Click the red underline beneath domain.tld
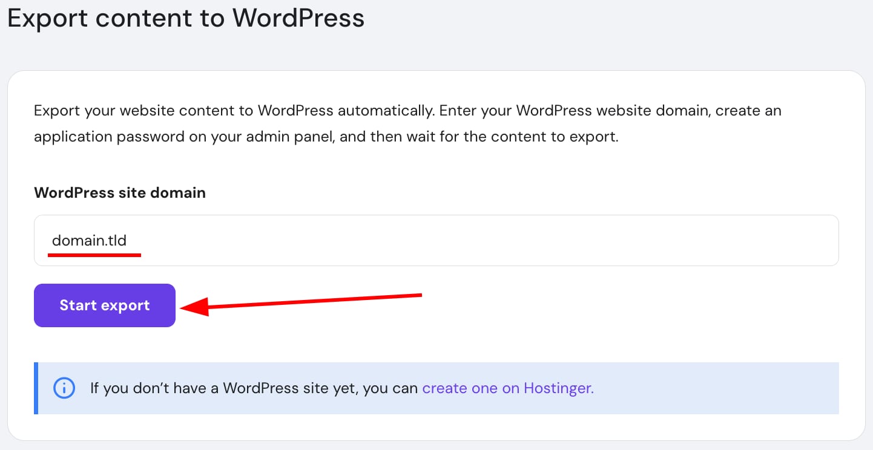The height and width of the screenshot is (450, 873). tap(94, 255)
